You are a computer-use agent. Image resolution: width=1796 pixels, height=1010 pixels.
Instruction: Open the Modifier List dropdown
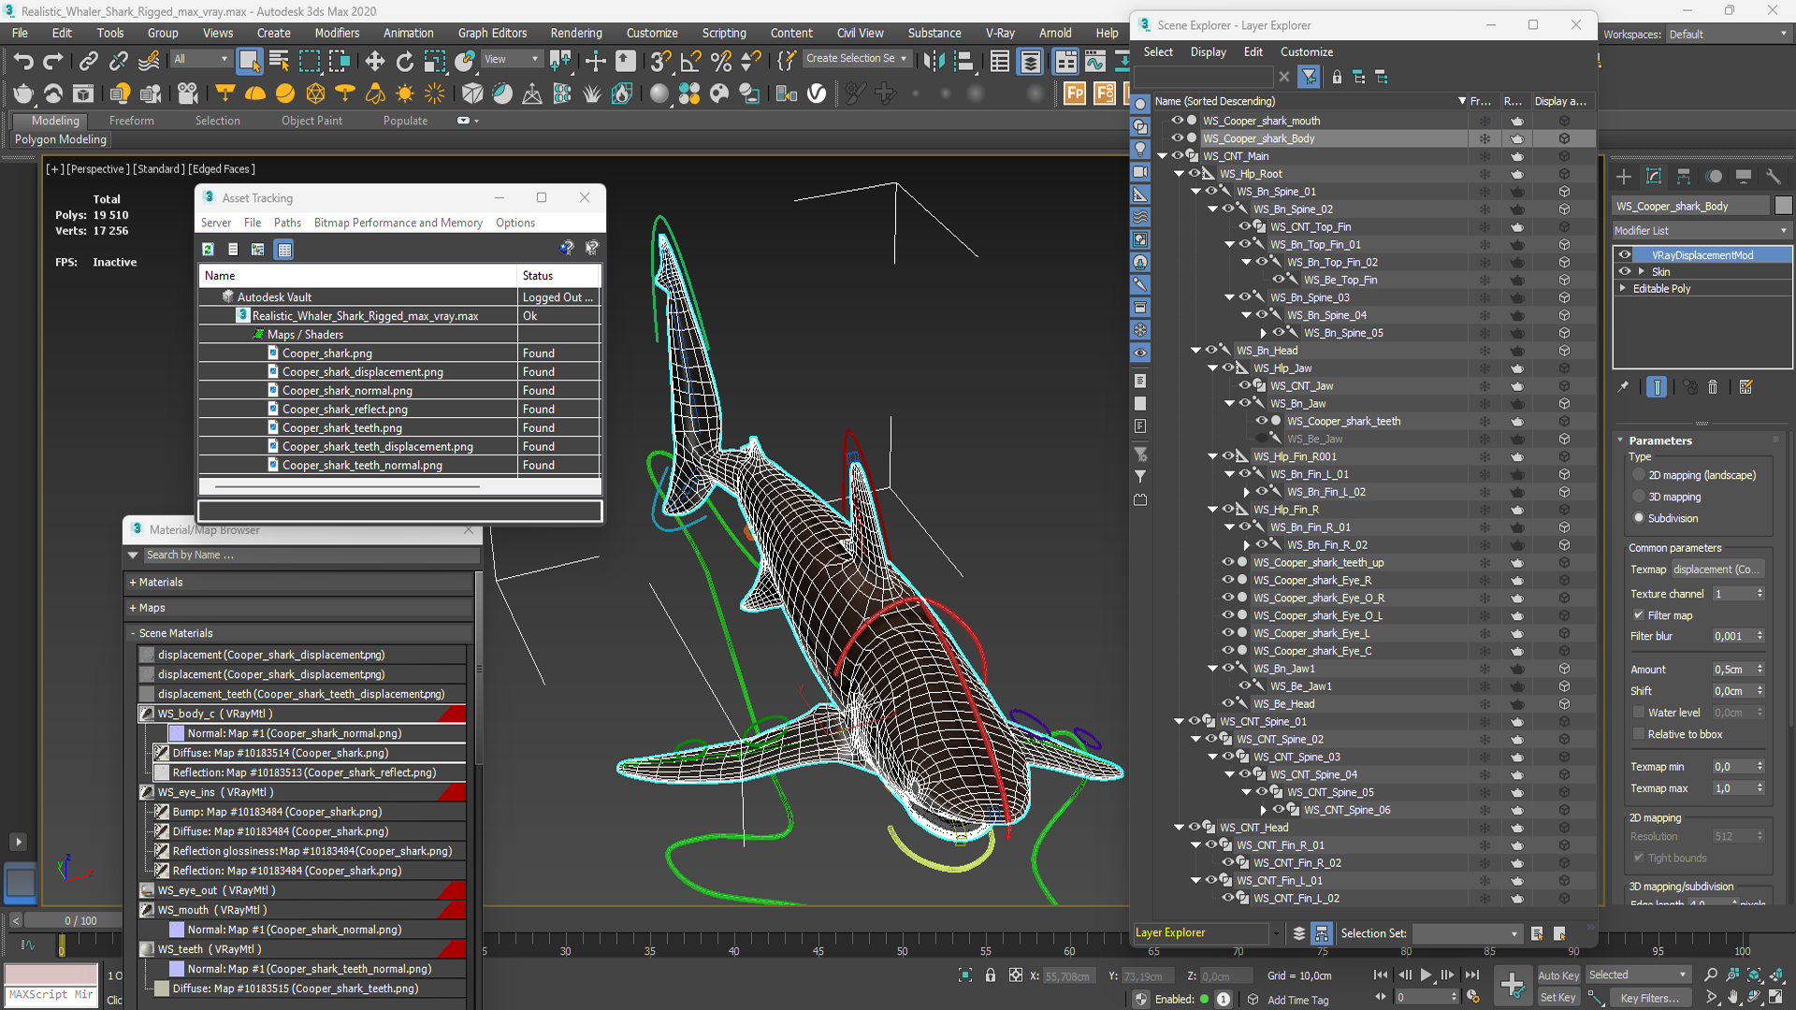click(1702, 231)
